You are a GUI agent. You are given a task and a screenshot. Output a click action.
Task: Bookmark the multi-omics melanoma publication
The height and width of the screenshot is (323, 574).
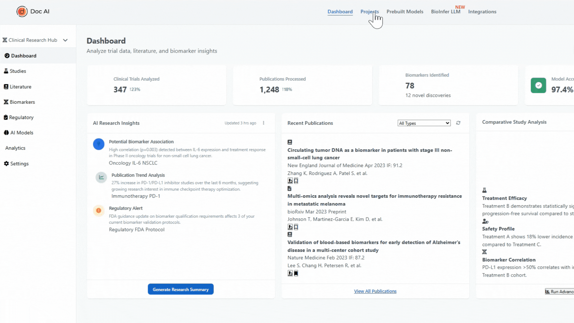pos(296,227)
